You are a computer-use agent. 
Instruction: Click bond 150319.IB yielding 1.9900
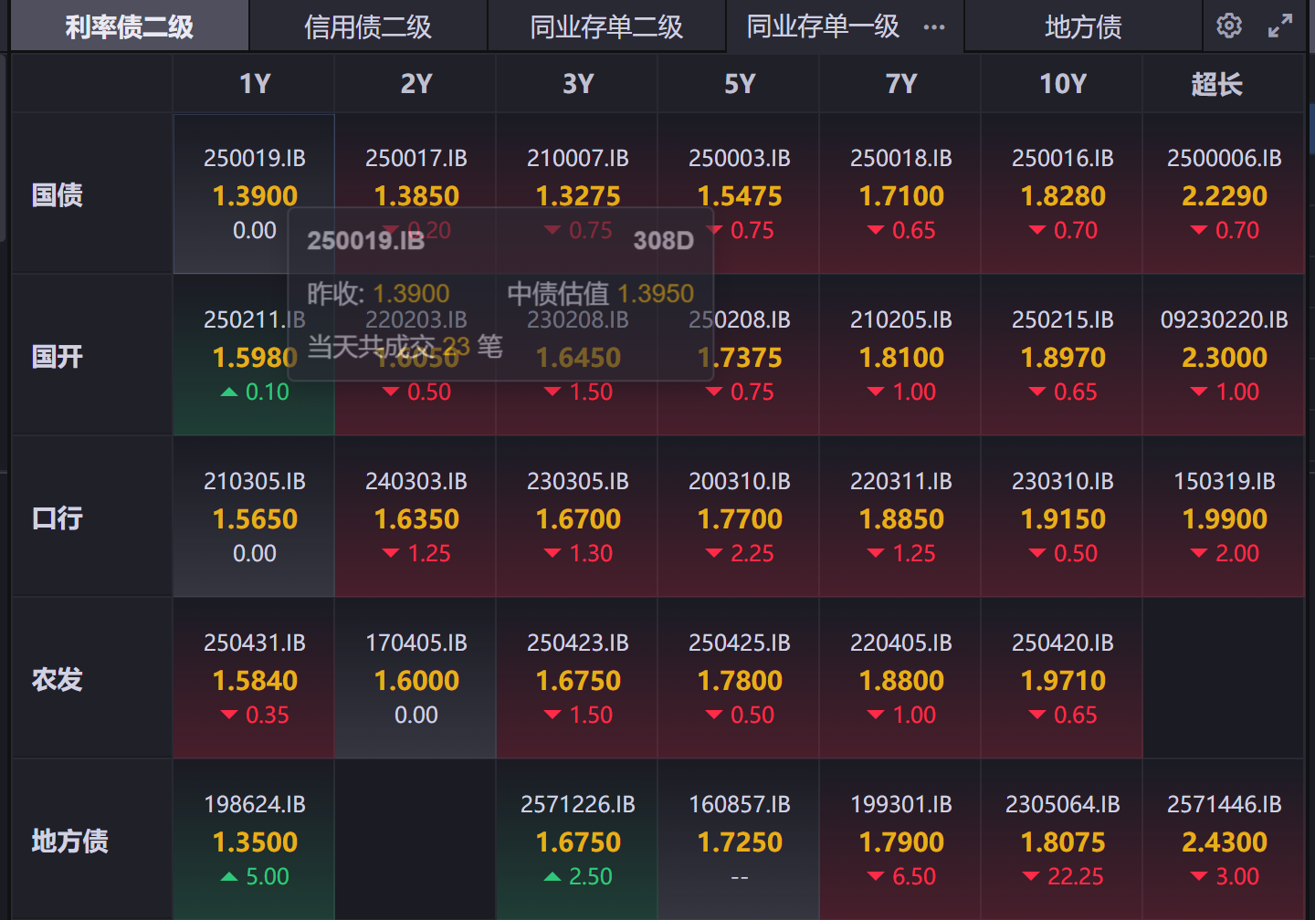coord(1224,517)
